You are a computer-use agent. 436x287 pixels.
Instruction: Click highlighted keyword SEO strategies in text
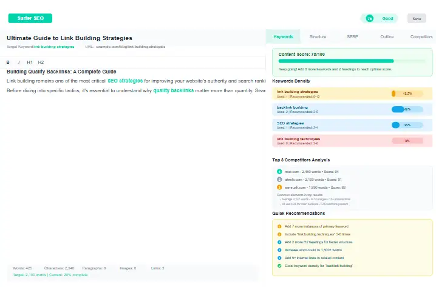point(125,81)
